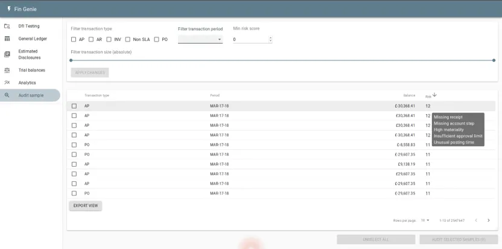
Task: Open DfI Testing section
Action: (29, 27)
